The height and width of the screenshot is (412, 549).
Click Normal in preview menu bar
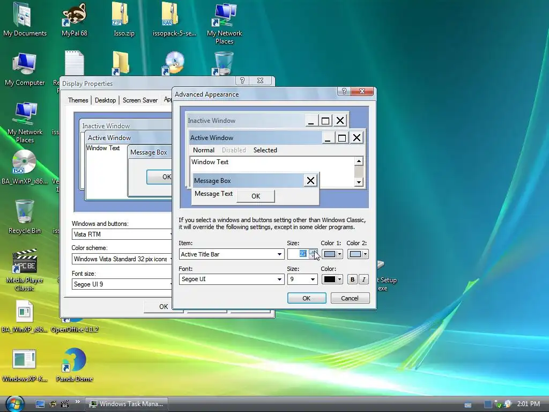pyautogui.click(x=204, y=150)
